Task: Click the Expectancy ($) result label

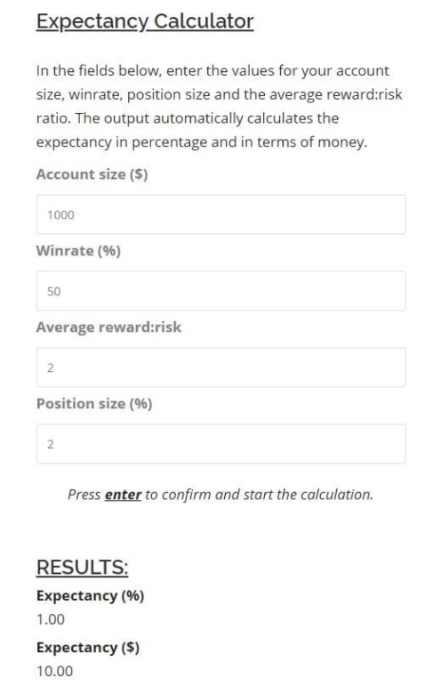Action: click(88, 648)
